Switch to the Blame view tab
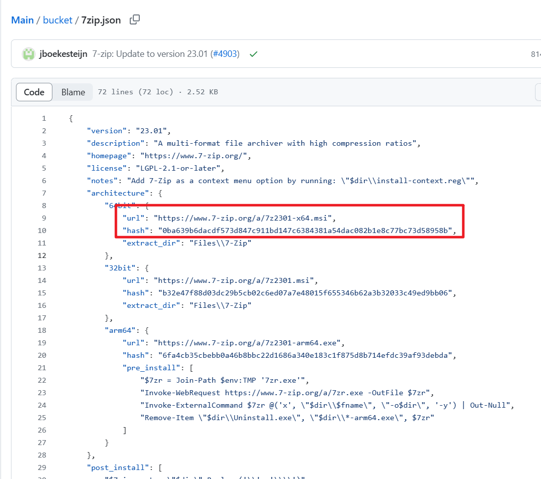This screenshot has height=479, width=541. 73,92
